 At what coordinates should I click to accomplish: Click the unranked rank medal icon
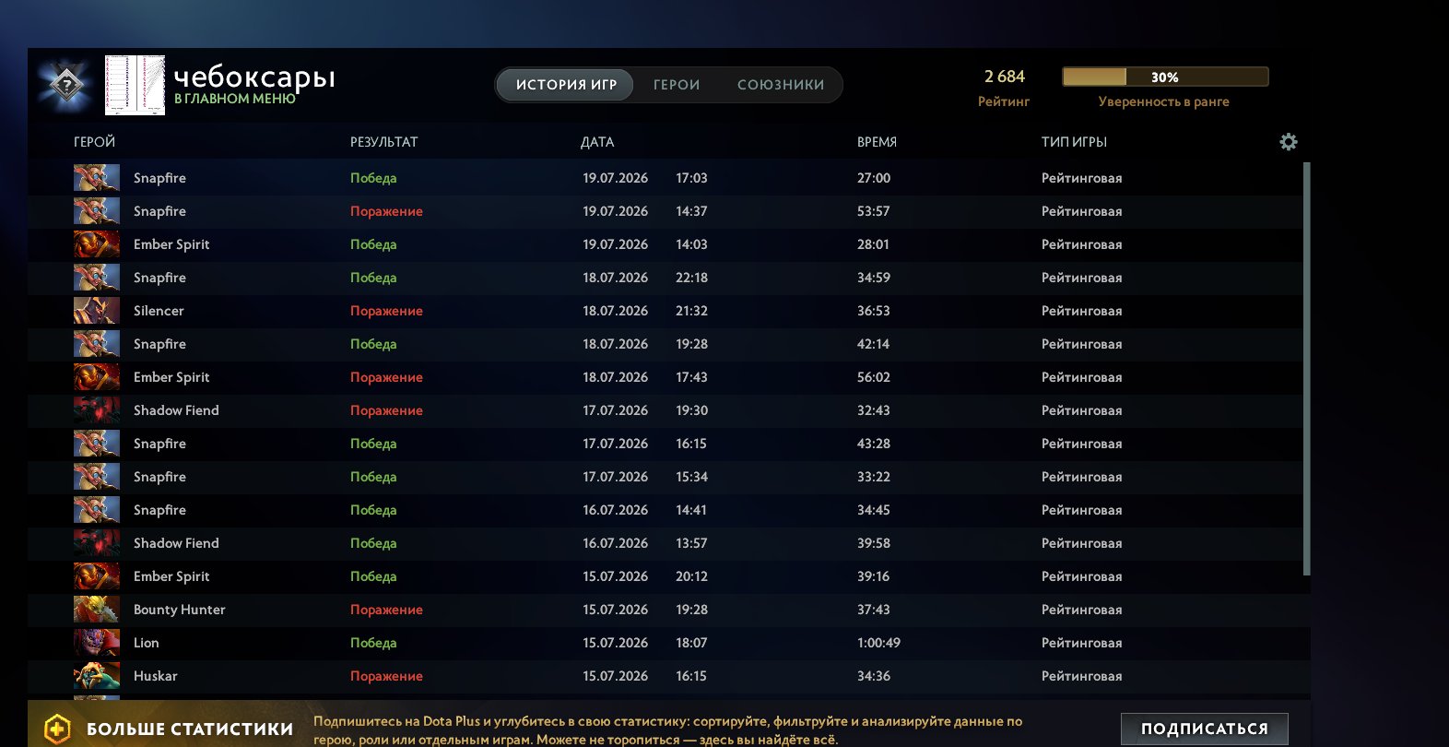click(x=66, y=86)
